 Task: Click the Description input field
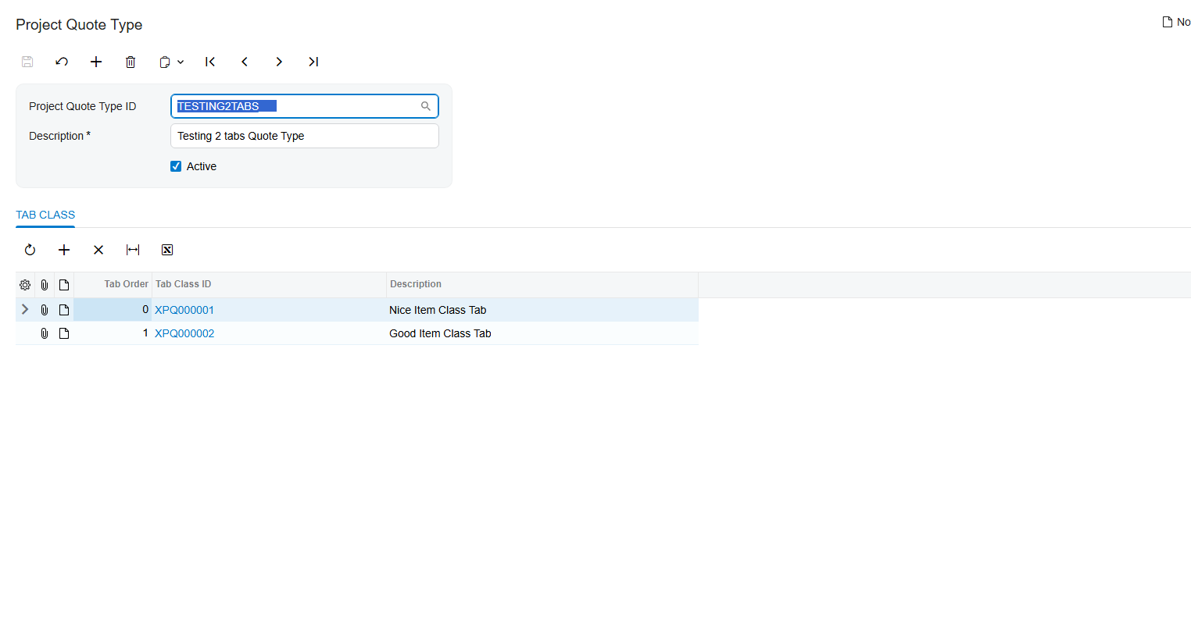pos(305,136)
